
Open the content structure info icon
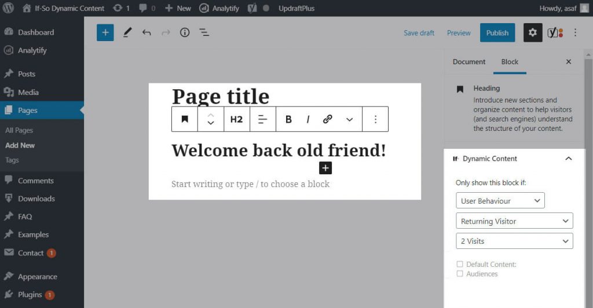coord(185,32)
